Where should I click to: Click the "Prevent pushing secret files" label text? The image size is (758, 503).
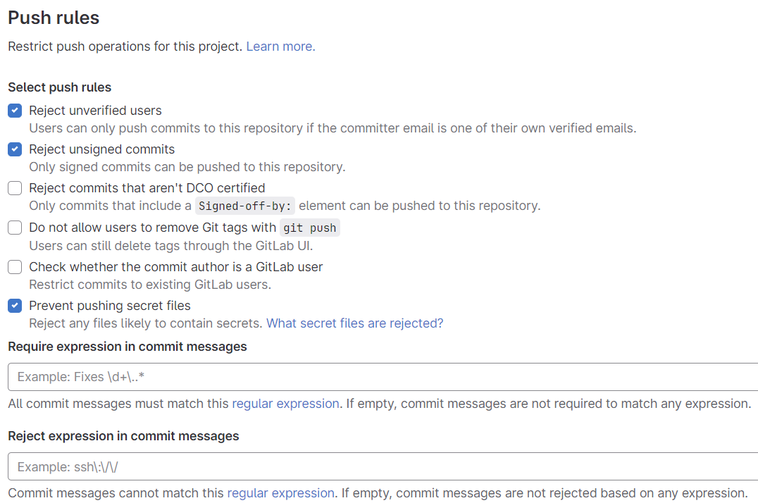tap(110, 306)
